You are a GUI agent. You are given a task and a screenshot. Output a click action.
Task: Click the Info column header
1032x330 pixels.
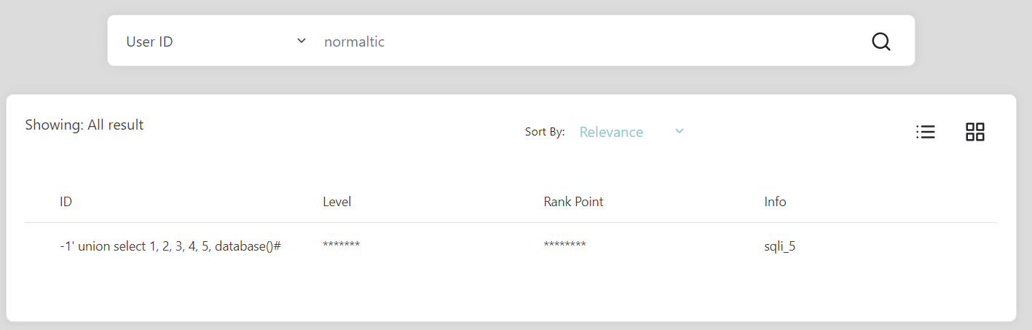coord(775,202)
